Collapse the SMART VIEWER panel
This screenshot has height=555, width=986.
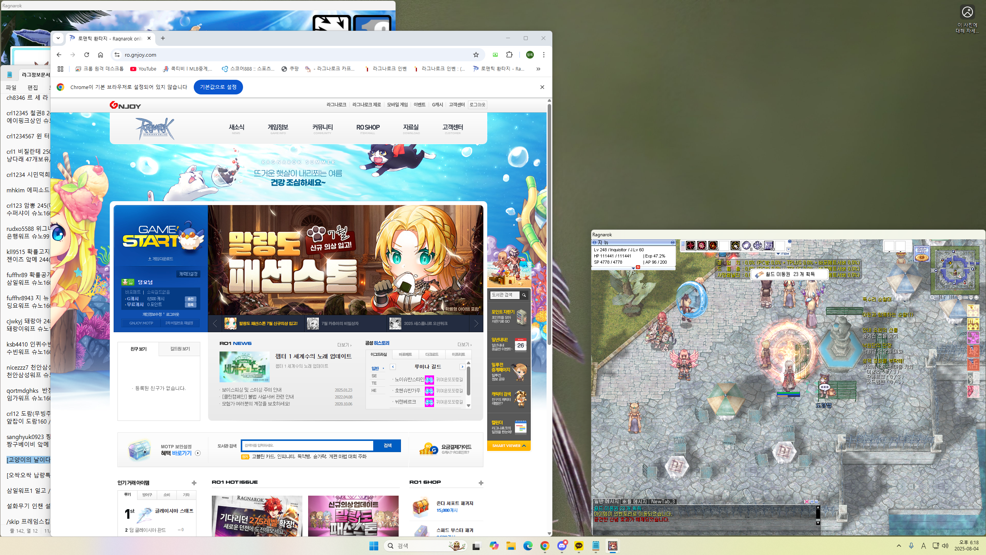point(509,446)
